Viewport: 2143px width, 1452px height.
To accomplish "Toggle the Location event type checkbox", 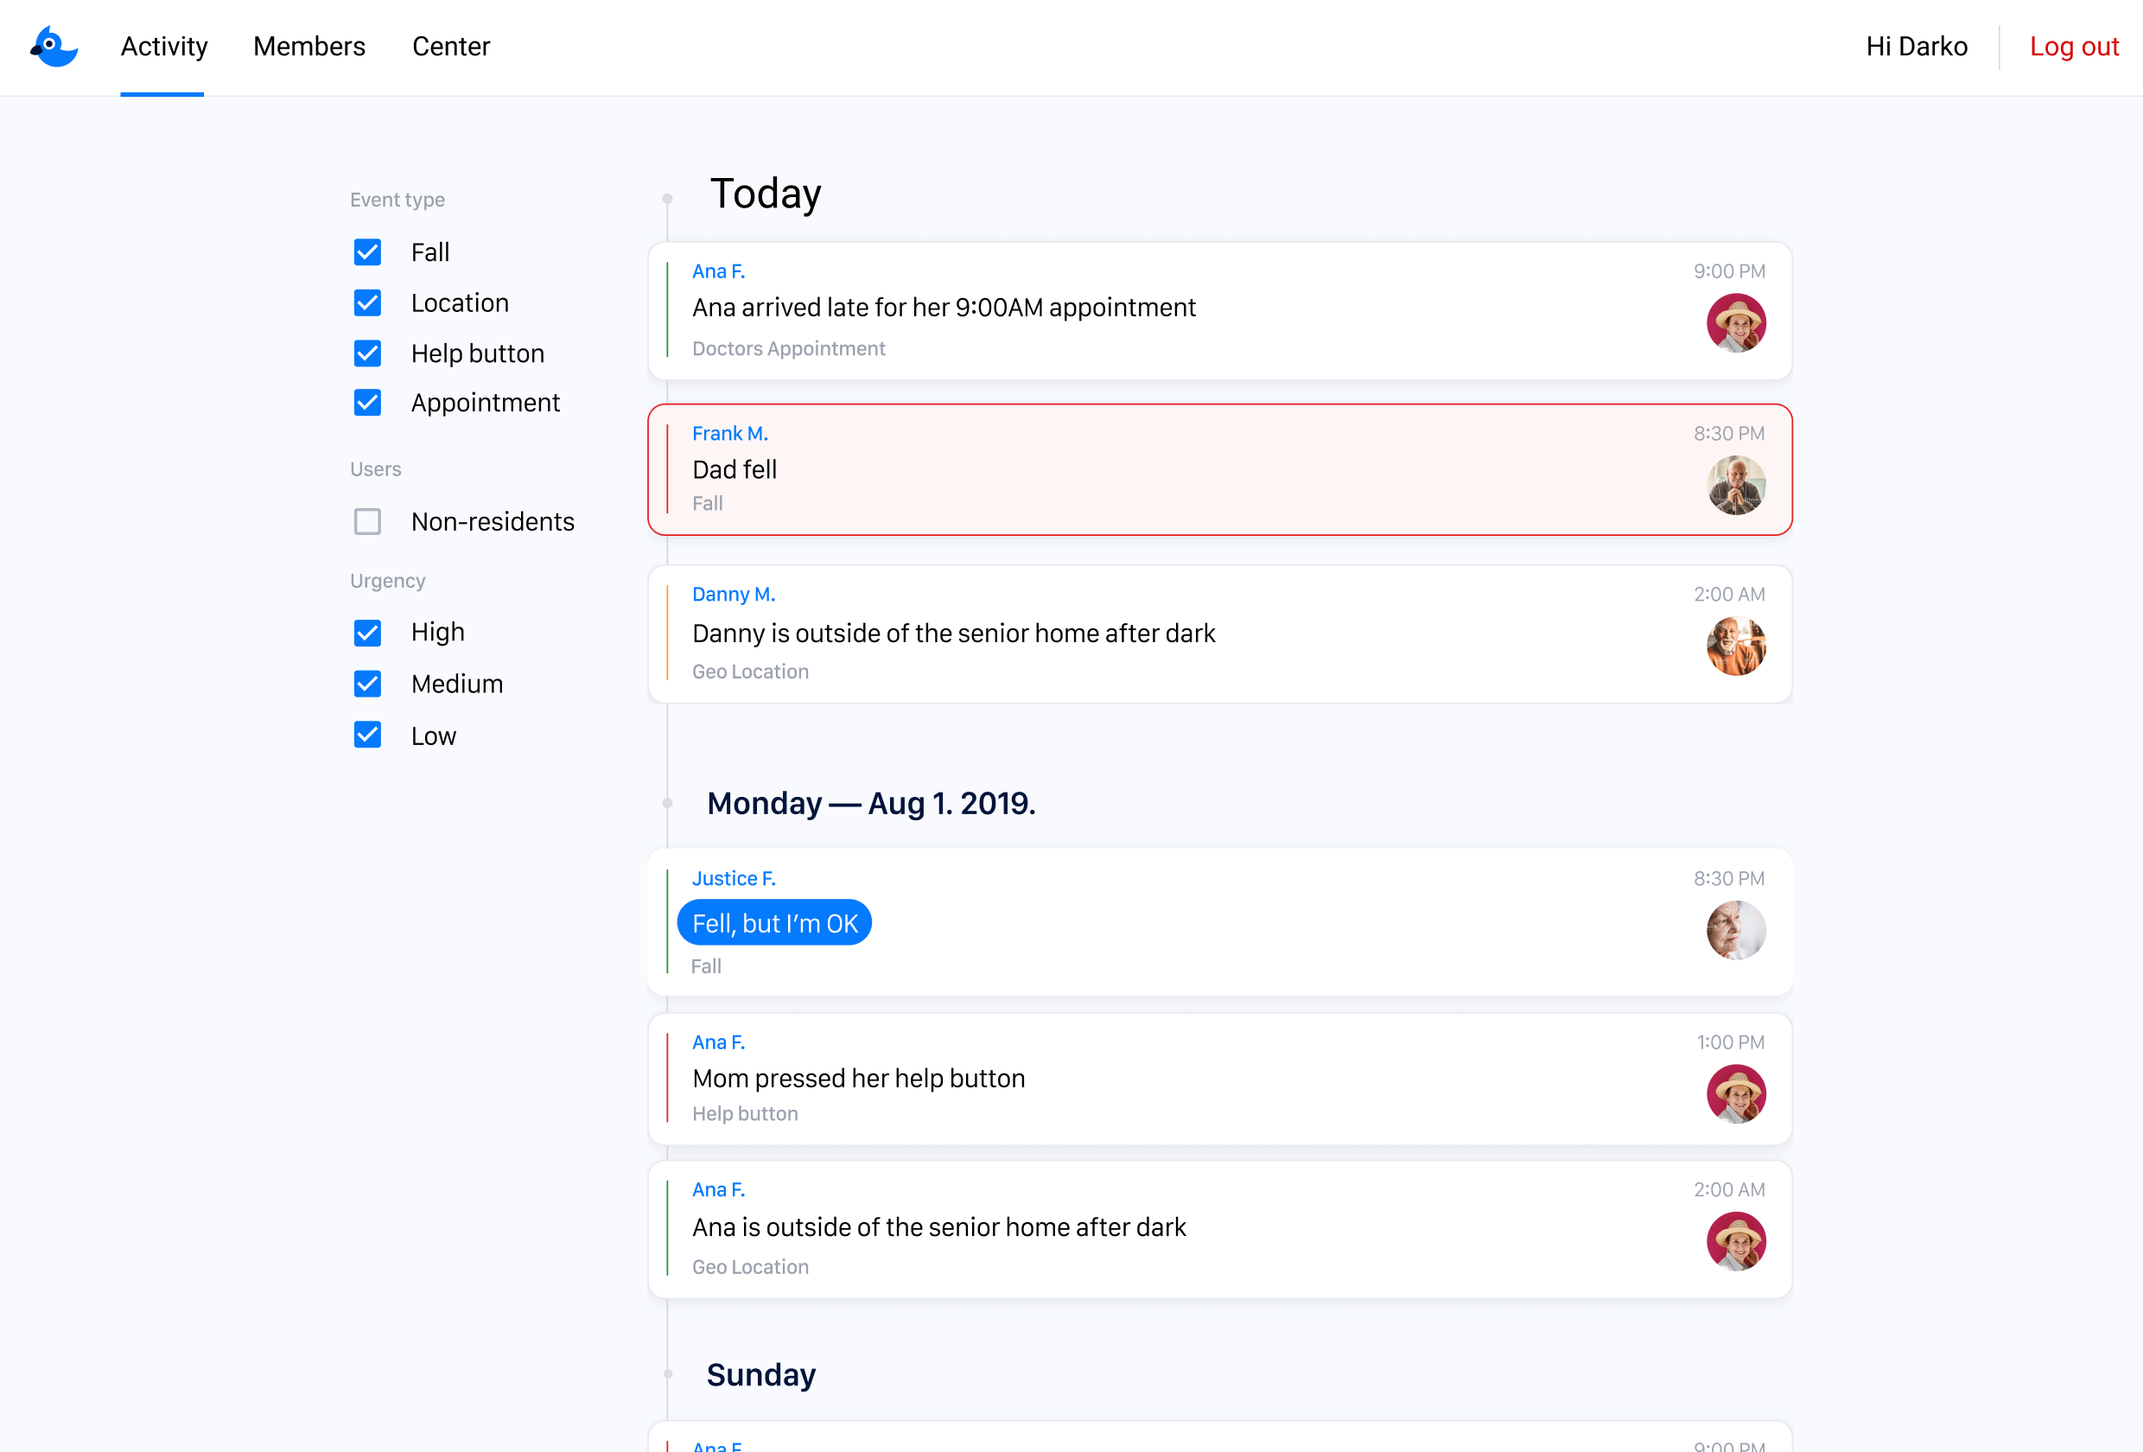I will click(x=367, y=302).
